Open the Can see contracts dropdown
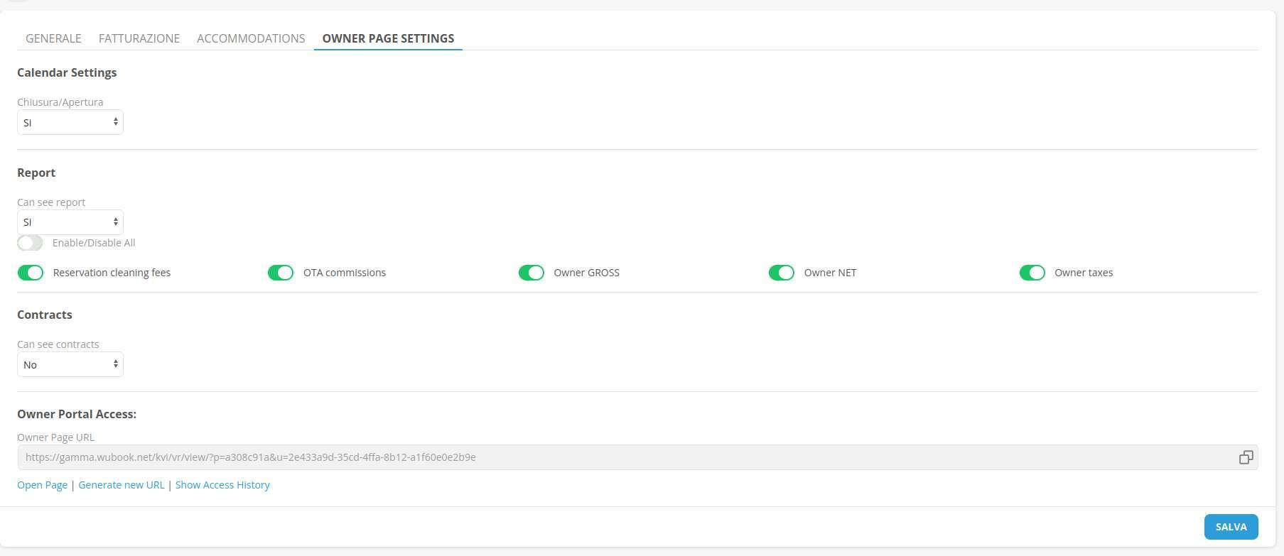The image size is (1284, 556). point(70,364)
